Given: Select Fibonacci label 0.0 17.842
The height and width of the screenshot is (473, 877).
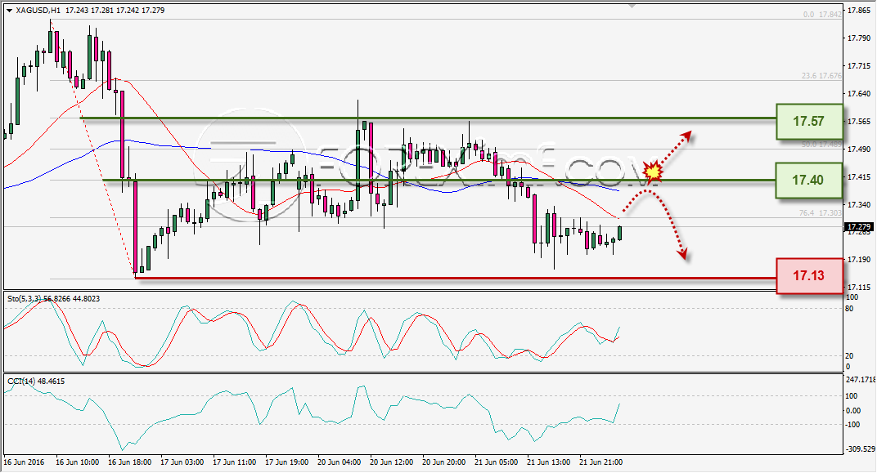Looking at the screenshot, I should coord(822,15).
